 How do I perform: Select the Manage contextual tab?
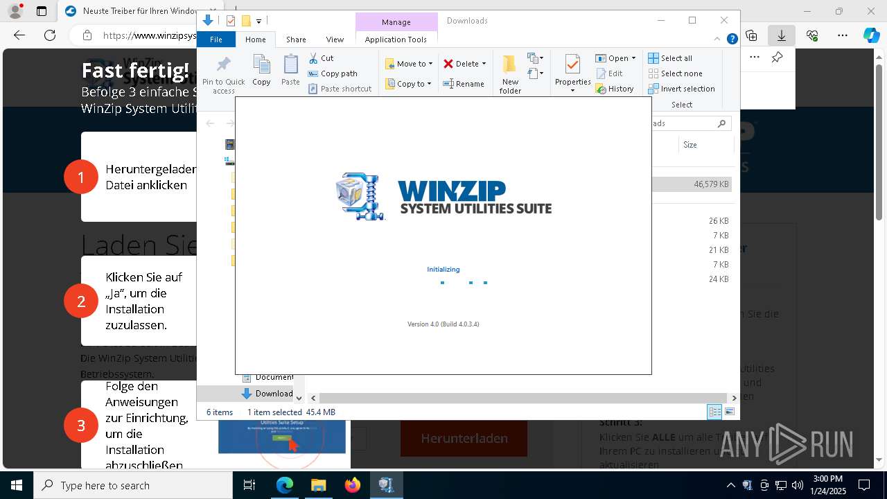(396, 22)
